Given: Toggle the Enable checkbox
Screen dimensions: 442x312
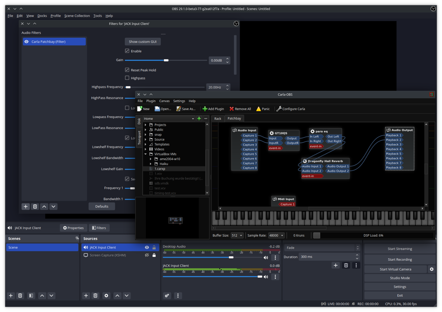Looking at the screenshot, I should (127, 51).
